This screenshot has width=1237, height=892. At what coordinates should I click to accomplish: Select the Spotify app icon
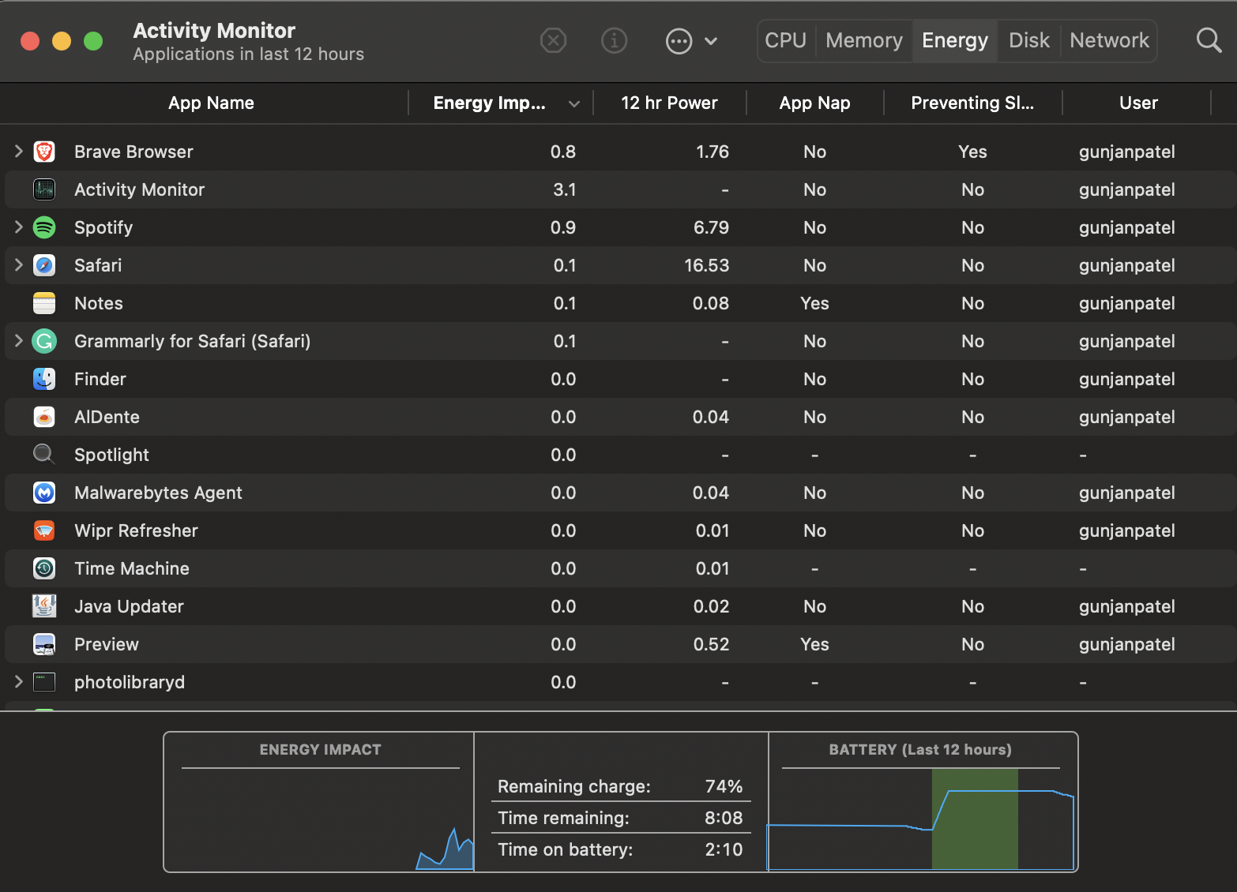[44, 227]
